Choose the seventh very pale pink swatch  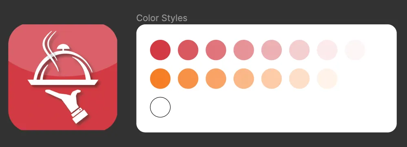click(x=327, y=50)
